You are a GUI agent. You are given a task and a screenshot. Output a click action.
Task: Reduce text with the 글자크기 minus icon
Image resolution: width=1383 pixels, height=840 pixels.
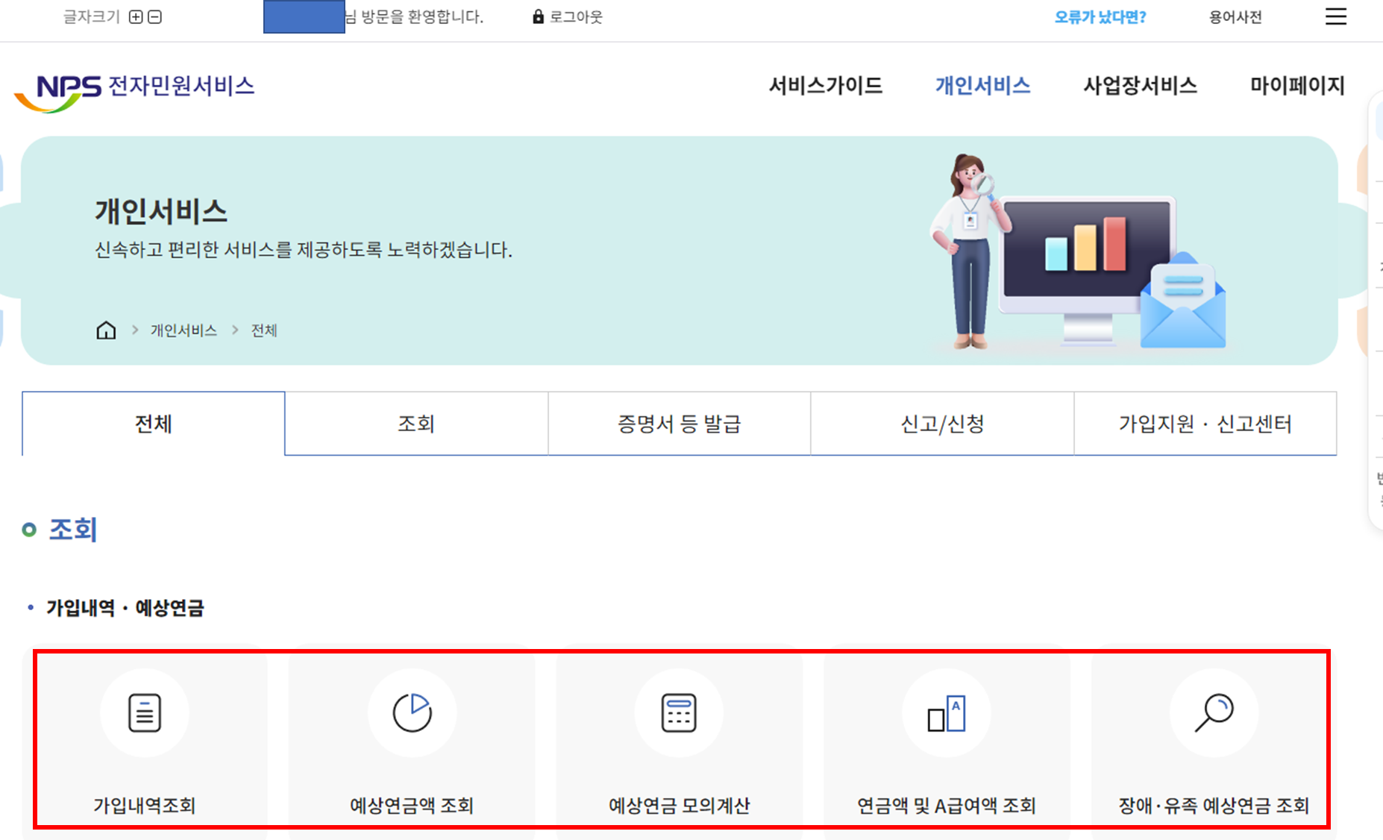click(154, 16)
